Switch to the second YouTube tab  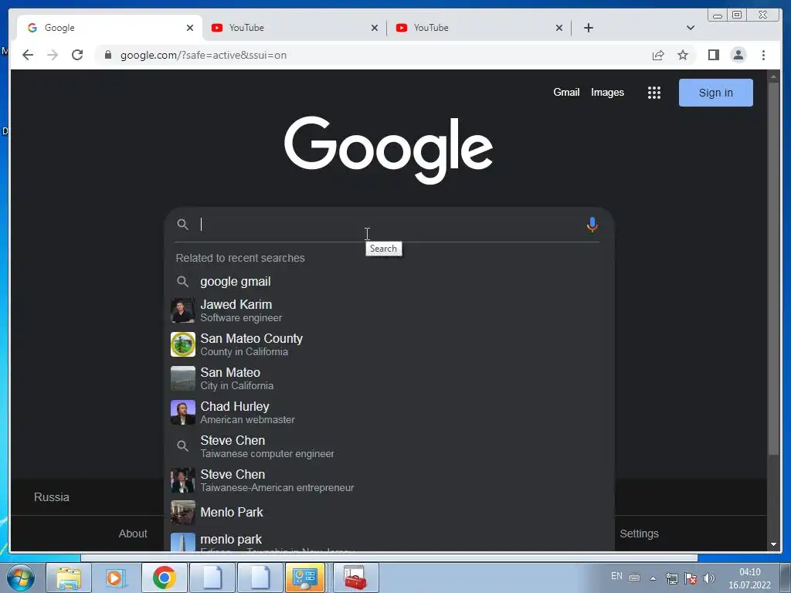tap(479, 28)
